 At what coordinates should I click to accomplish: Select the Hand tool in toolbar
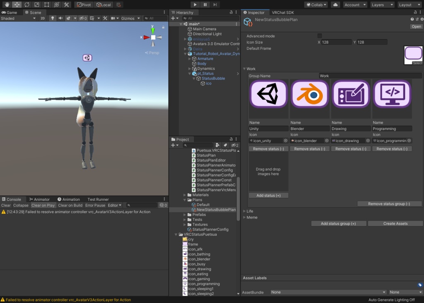coord(7,5)
